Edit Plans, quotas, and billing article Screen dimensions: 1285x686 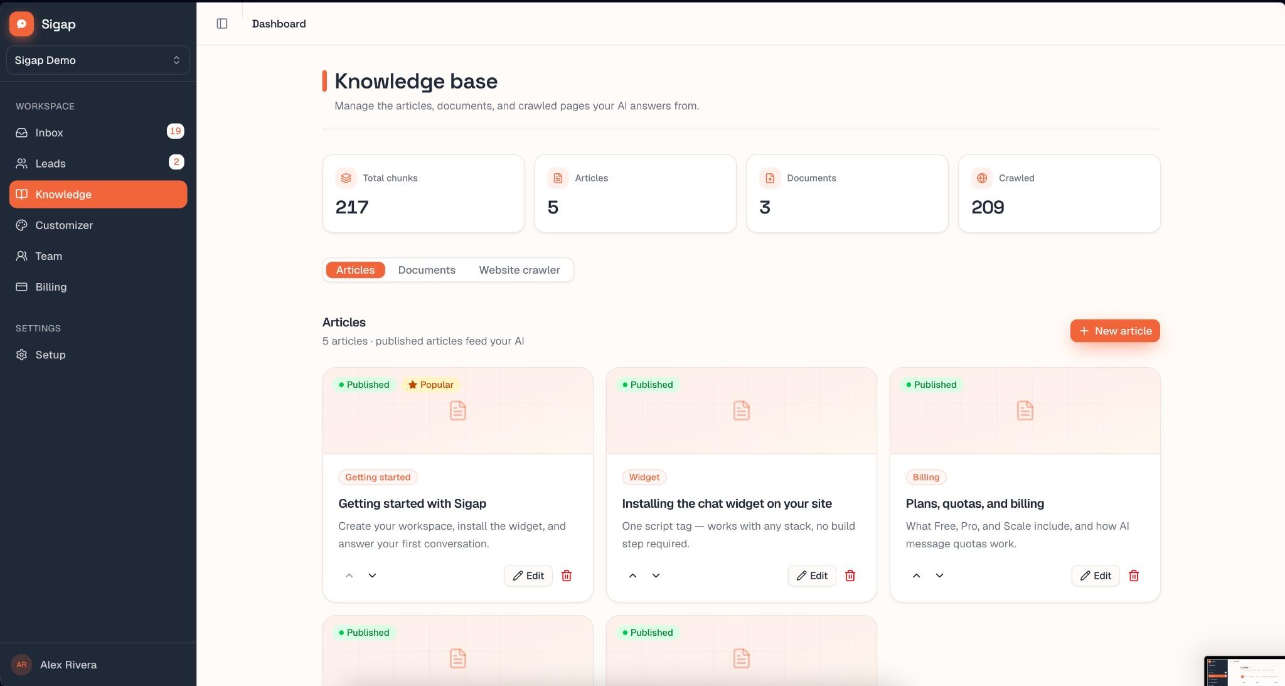(1096, 576)
